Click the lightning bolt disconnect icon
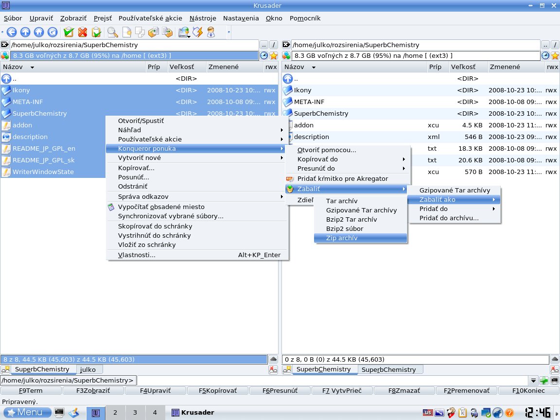560x420 pixels. click(197, 32)
